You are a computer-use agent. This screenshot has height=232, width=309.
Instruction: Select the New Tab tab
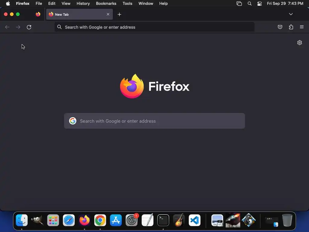click(x=79, y=14)
